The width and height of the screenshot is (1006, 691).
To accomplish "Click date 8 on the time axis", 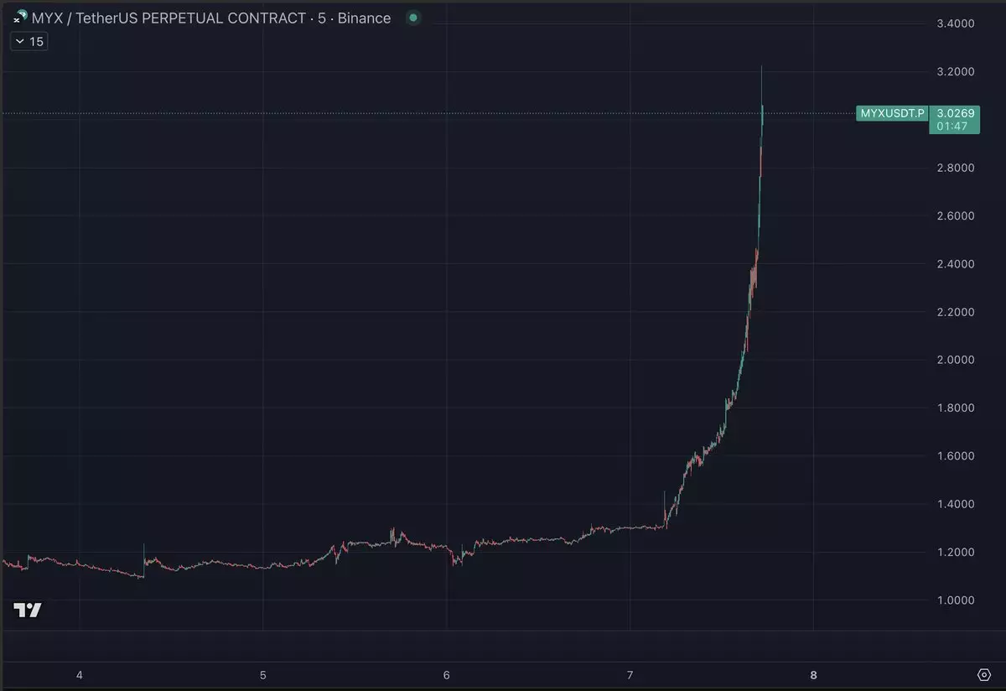I will pyautogui.click(x=813, y=675).
